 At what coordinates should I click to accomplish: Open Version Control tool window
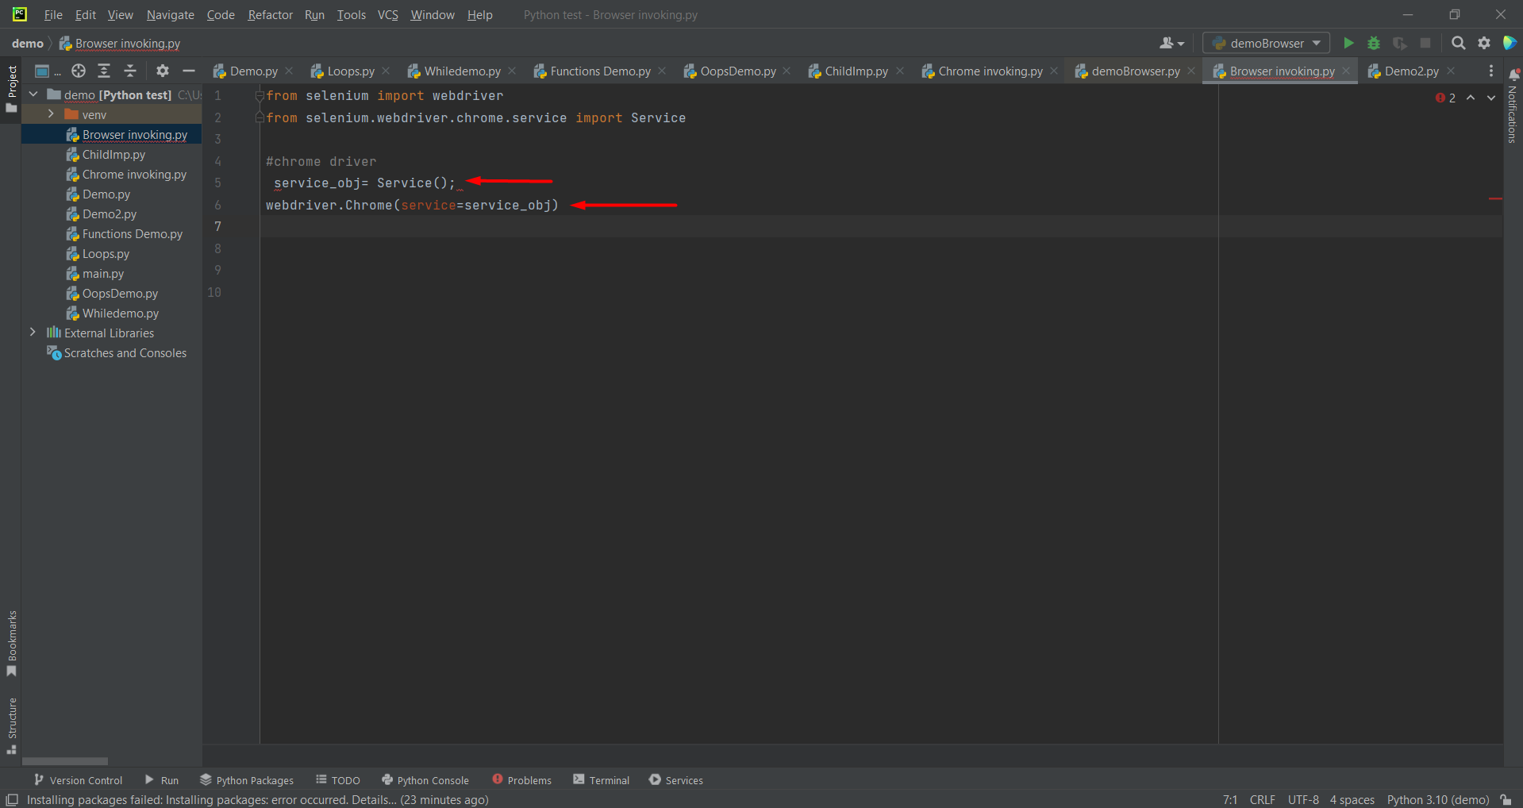pos(78,780)
